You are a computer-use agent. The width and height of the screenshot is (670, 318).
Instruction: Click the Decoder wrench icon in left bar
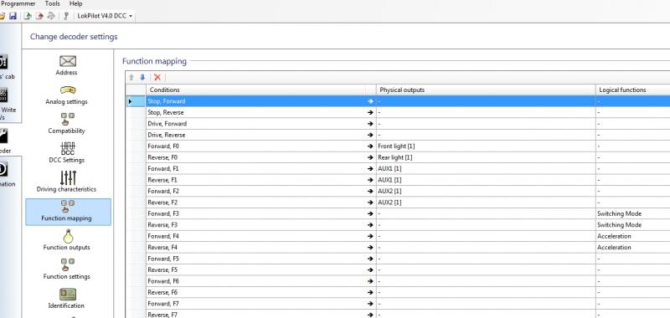[x=3, y=136]
